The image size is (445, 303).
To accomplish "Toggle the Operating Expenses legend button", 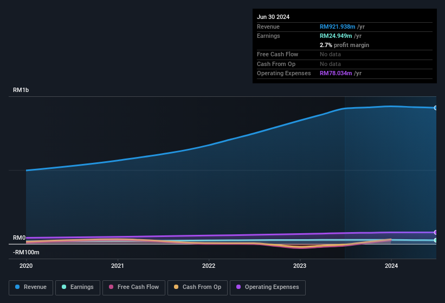I will (x=268, y=288).
